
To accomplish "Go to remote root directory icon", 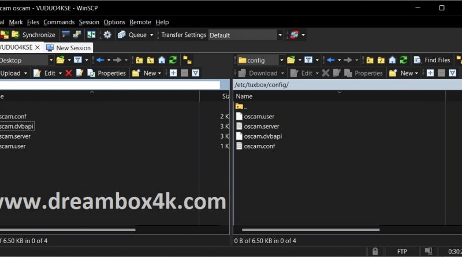I will [x=381, y=60].
